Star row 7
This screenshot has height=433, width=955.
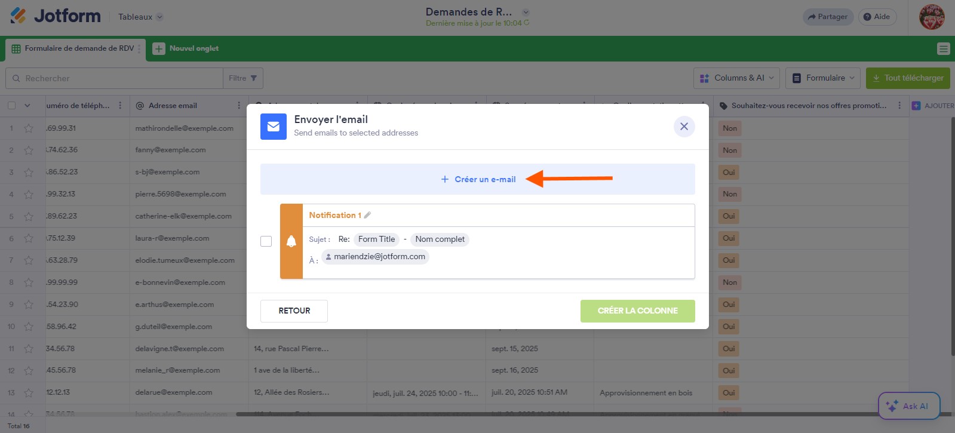(28, 261)
